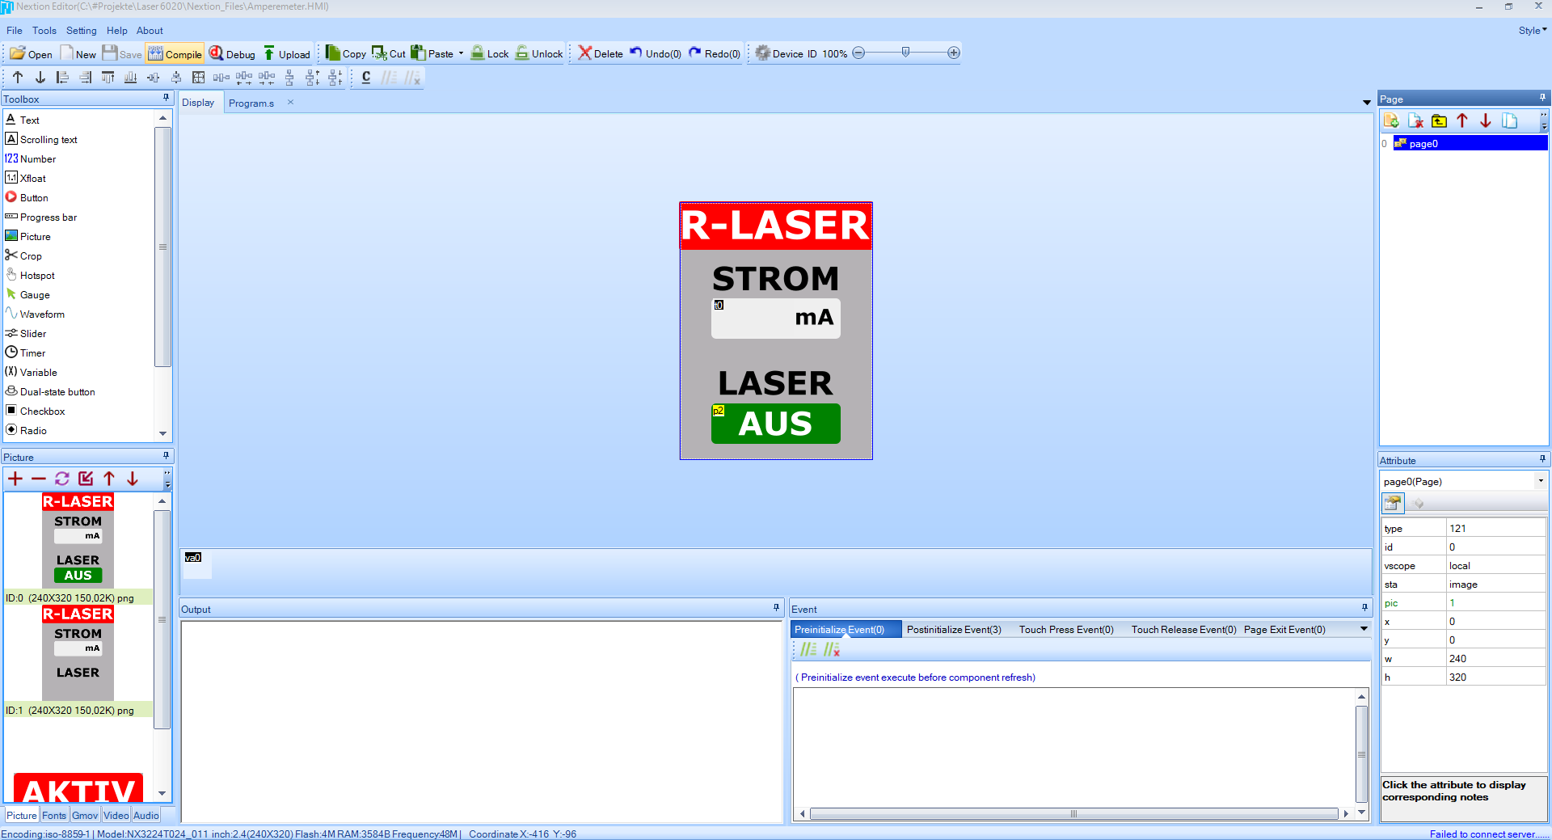Open the Device settings
The image size is (1552, 840).
click(x=779, y=54)
